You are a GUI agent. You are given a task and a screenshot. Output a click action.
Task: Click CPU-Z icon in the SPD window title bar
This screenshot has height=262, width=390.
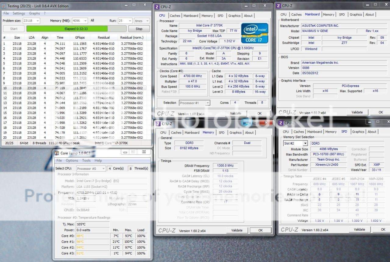(x=280, y=123)
